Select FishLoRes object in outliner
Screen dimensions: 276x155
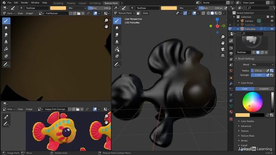coord(250,29)
